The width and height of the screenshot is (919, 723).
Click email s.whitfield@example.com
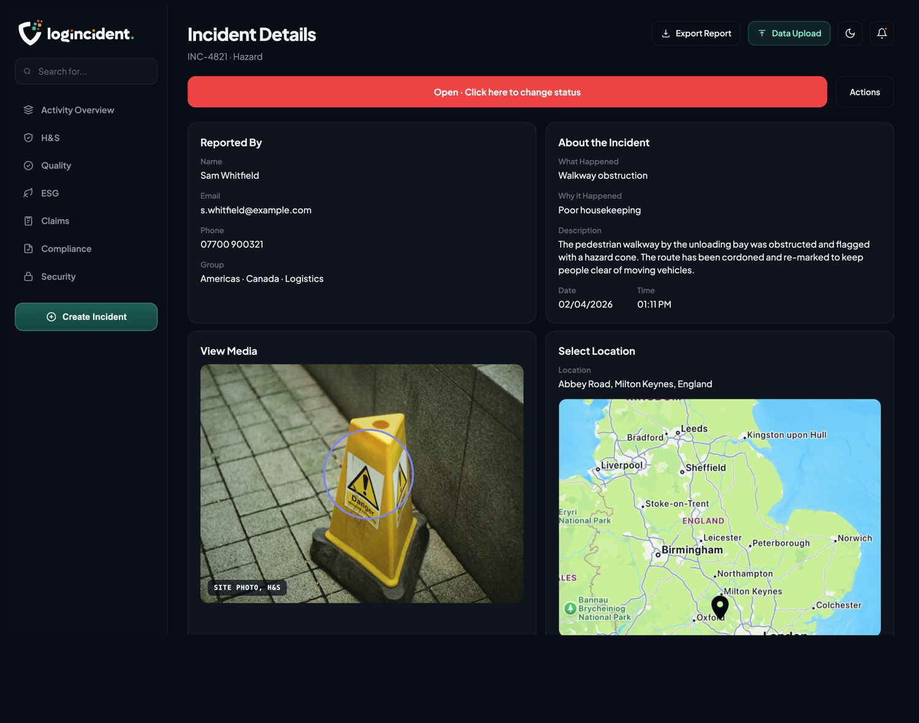256,210
